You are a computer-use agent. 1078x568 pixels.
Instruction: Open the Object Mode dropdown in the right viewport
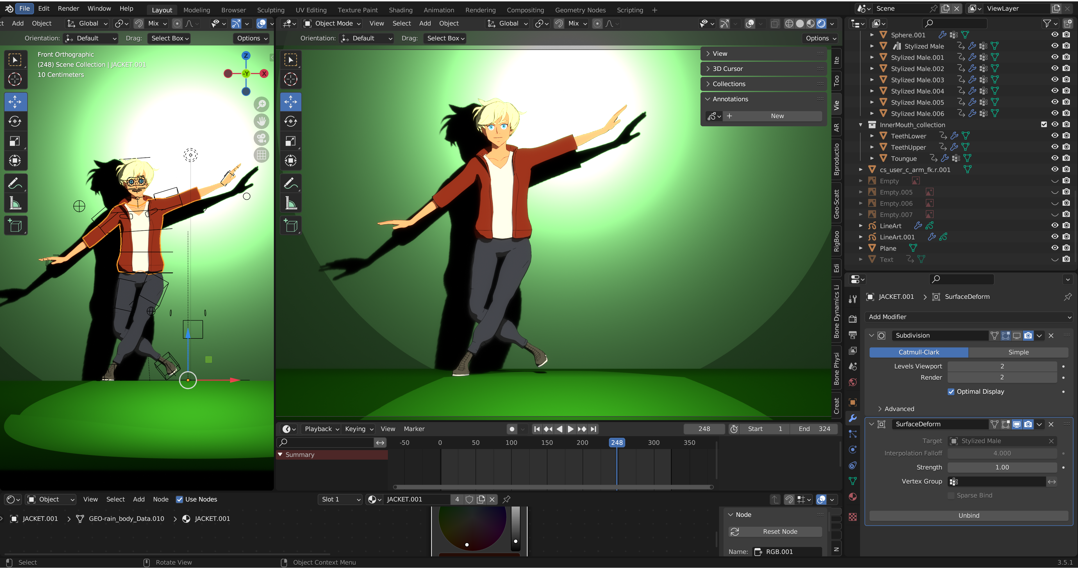click(x=333, y=23)
